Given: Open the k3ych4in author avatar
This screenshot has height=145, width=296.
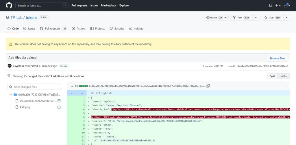Looking at the screenshot, I should 10,66.
